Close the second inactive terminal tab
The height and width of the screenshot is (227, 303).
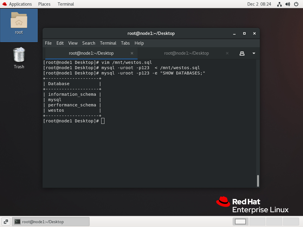pos(227,53)
